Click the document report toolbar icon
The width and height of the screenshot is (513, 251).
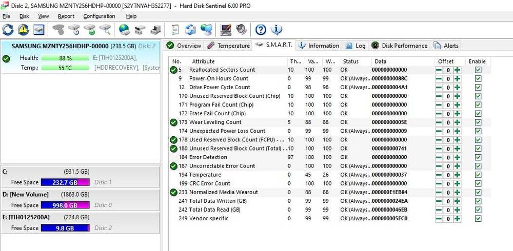(x=175, y=30)
